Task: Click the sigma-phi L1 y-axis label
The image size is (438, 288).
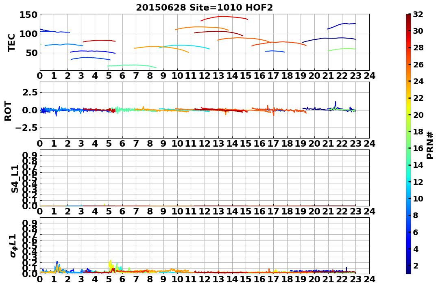Action: coord(13,246)
